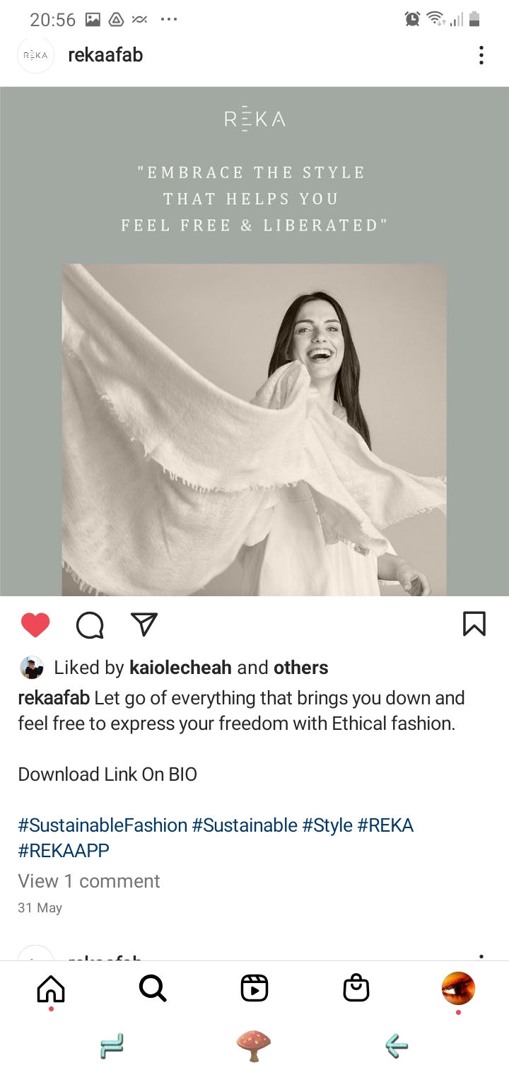Tap the teal back arrow navigation icon
509x1075 pixels.
397,1045
